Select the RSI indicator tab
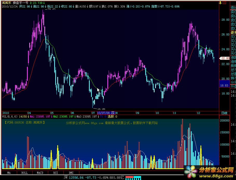The width and height of the screenshot is (236, 180). (x=55, y=173)
